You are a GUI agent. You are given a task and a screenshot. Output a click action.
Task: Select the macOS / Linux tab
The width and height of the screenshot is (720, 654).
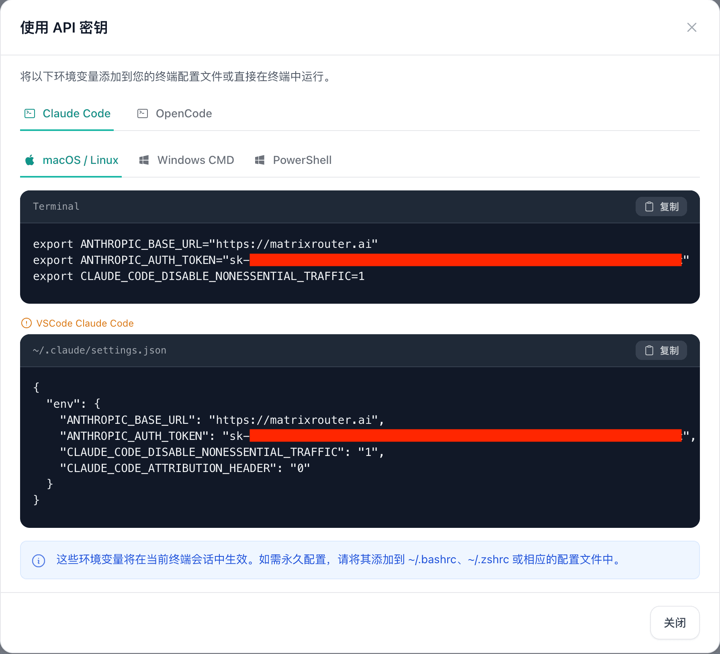pos(71,160)
